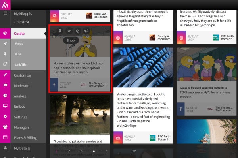Screen dimensions: 238x158
Task: Open the Simpsons classroom image
Action: (207, 64)
